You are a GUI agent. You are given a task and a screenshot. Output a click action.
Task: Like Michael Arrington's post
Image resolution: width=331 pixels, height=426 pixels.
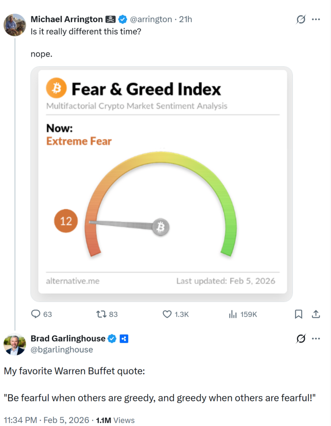point(167,314)
